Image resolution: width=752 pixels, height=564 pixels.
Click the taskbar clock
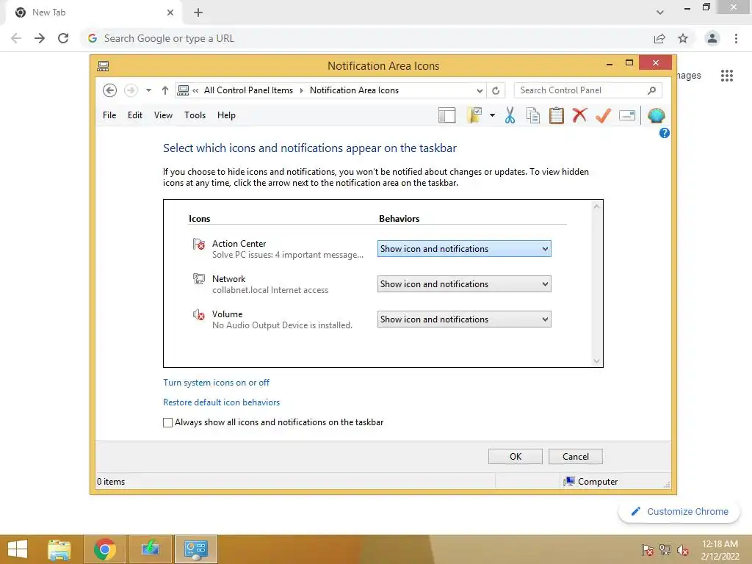point(720,550)
